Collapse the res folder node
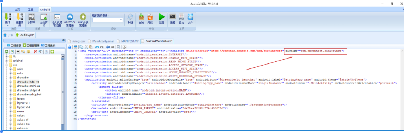Viewport: 404px width, 133px height. click(6, 65)
